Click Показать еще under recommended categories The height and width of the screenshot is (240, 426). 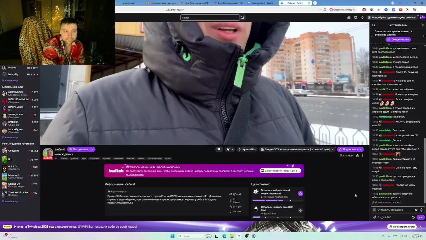(10, 201)
